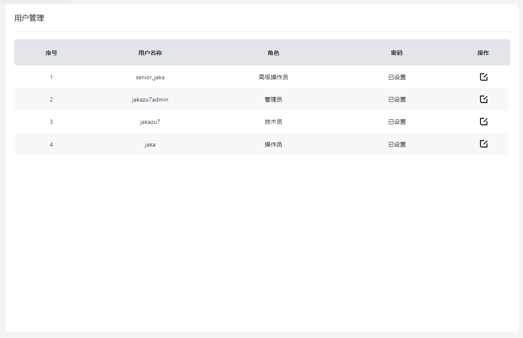Click the 操作员 role in the jaka row

coord(273,144)
